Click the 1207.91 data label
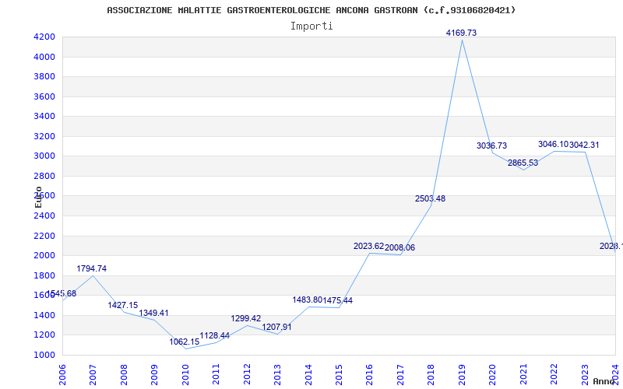623x389 pixels. [x=277, y=327]
